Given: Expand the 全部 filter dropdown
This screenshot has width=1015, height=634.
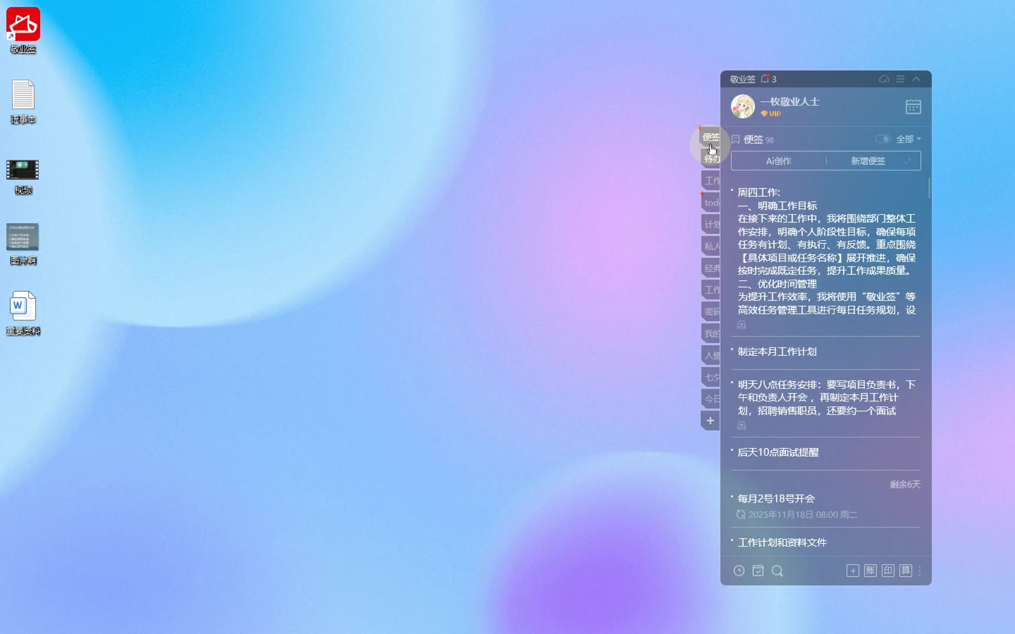Looking at the screenshot, I should point(908,139).
